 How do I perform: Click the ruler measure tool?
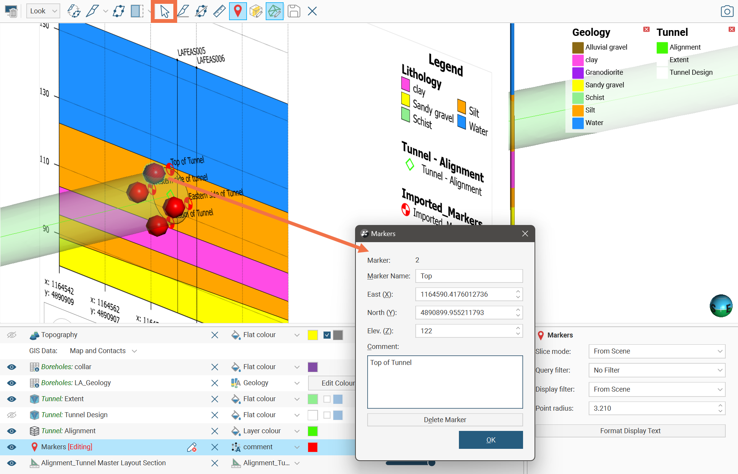219,11
